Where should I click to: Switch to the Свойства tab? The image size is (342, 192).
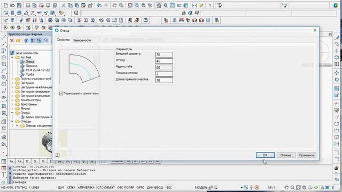(63, 40)
